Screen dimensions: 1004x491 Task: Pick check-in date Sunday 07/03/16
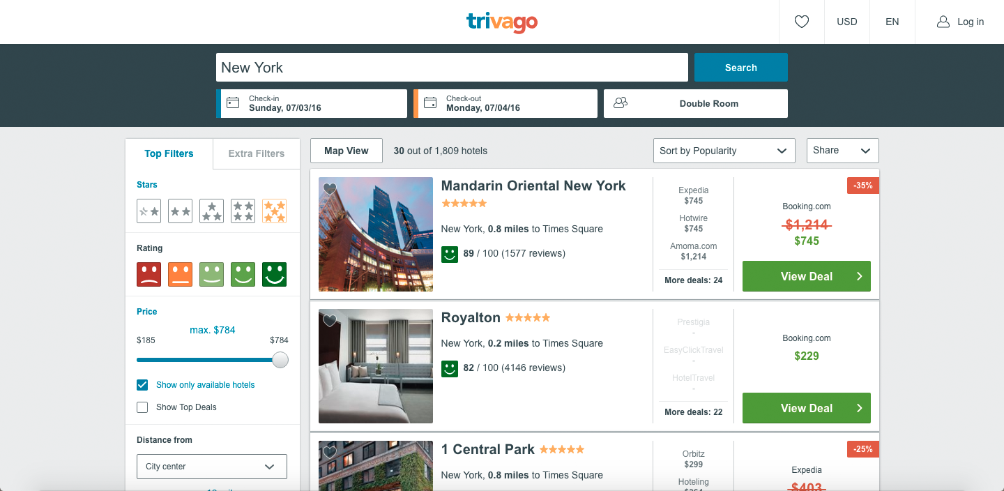[x=312, y=103]
